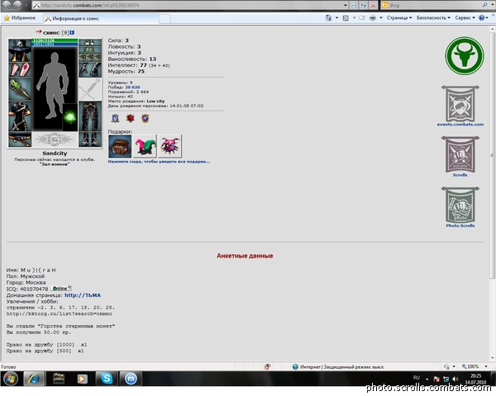Click the purple shield badge icon

point(145,119)
